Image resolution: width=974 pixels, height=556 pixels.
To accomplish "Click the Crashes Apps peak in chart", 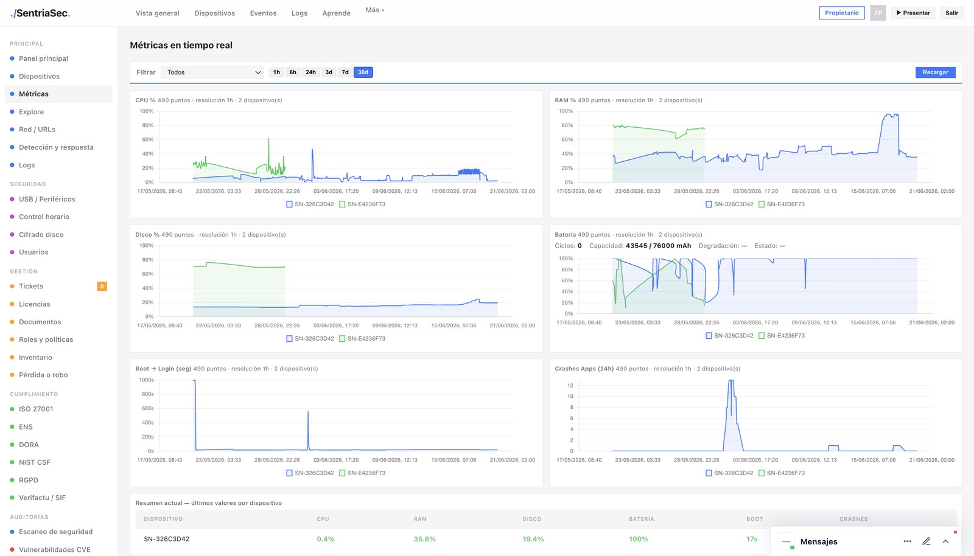I will 731,382.
